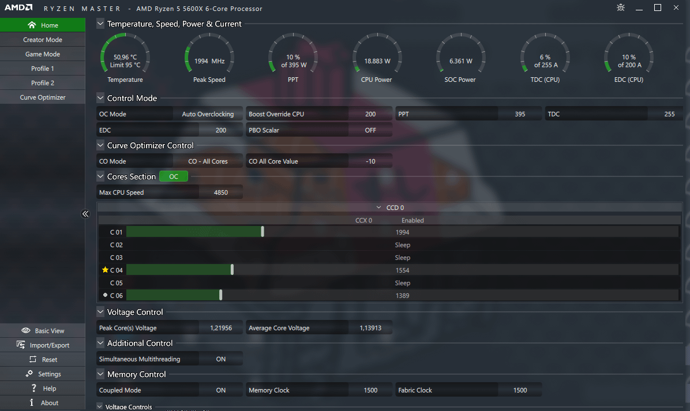Click the Reset button label
This screenshot has height=411, width=690.
[x=49, y=360]
